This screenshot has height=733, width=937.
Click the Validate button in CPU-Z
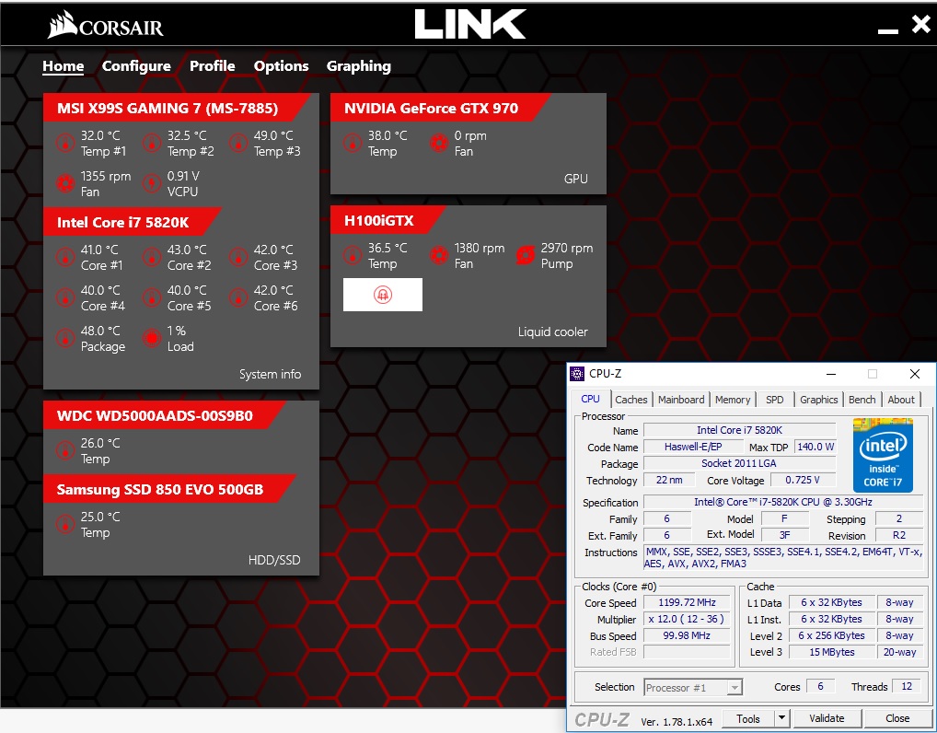click(x=827, y=718)
